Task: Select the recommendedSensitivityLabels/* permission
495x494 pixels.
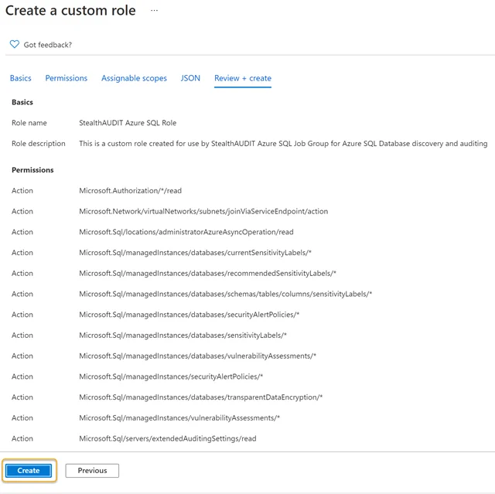Action: pos(208,273)
